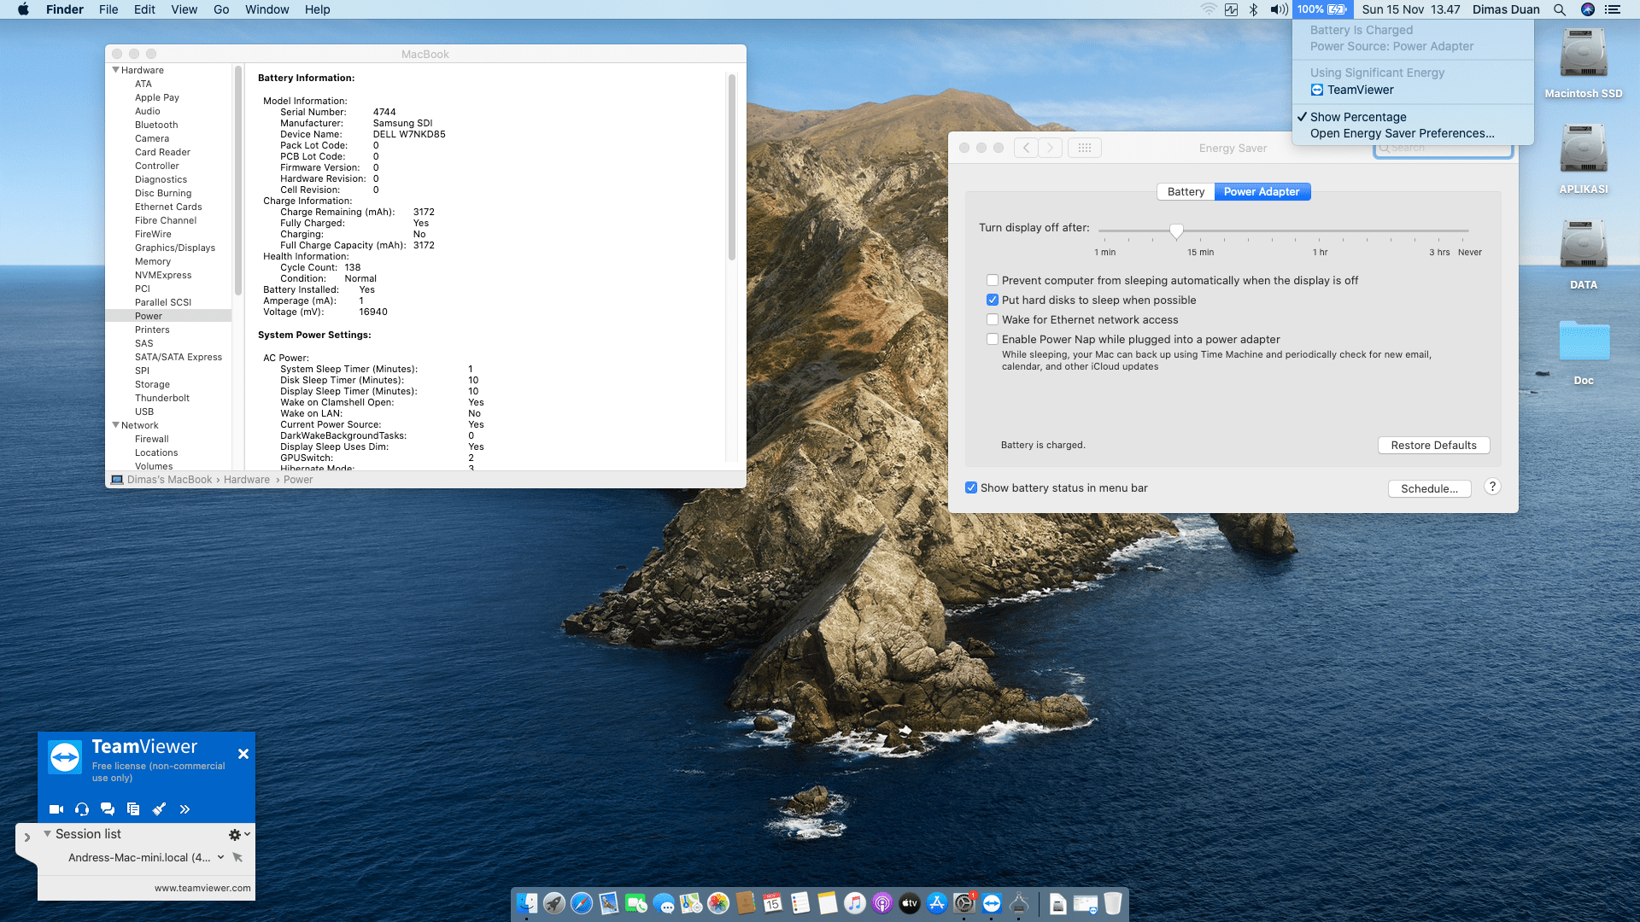Open TeamViewer panel video camera icon
The width and height of the screenshot is (1640, 922).
56,808
